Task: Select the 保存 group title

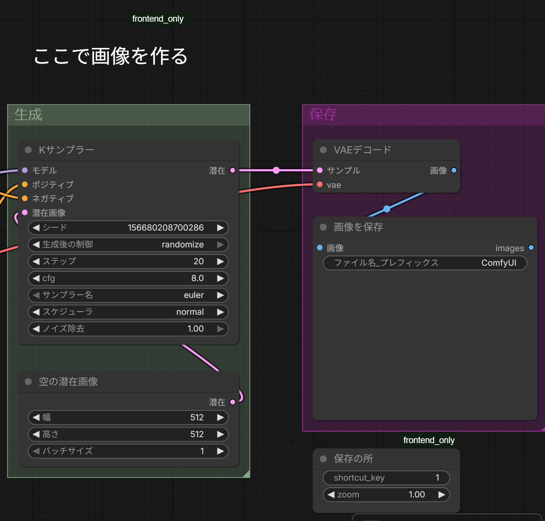Action: (323, 115)
